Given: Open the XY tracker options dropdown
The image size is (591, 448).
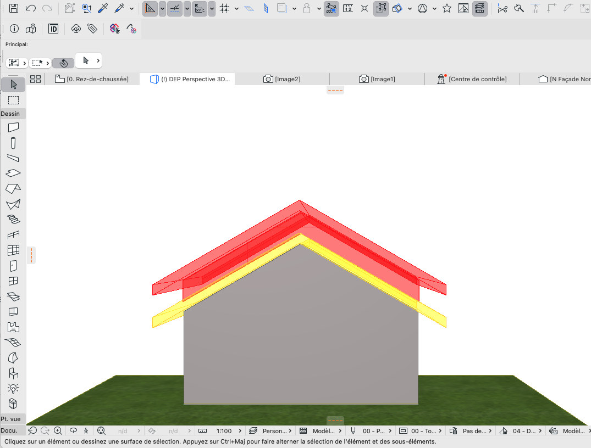Looking at the screenshot, I should (212, 9).
